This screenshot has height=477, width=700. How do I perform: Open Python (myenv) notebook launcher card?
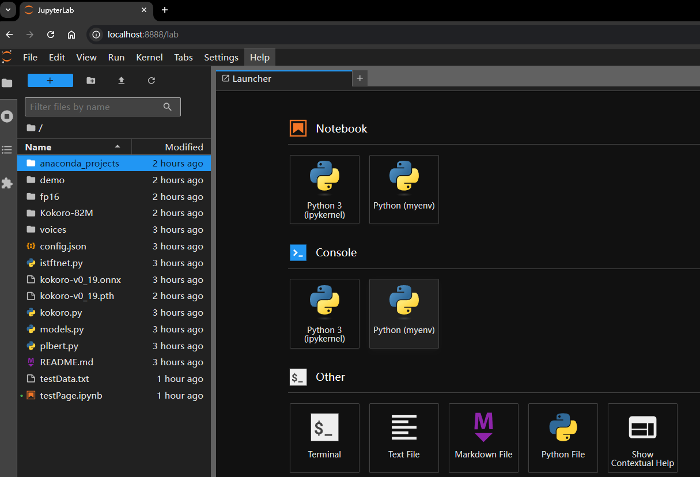pyautogui.click(x=404, y=189)
